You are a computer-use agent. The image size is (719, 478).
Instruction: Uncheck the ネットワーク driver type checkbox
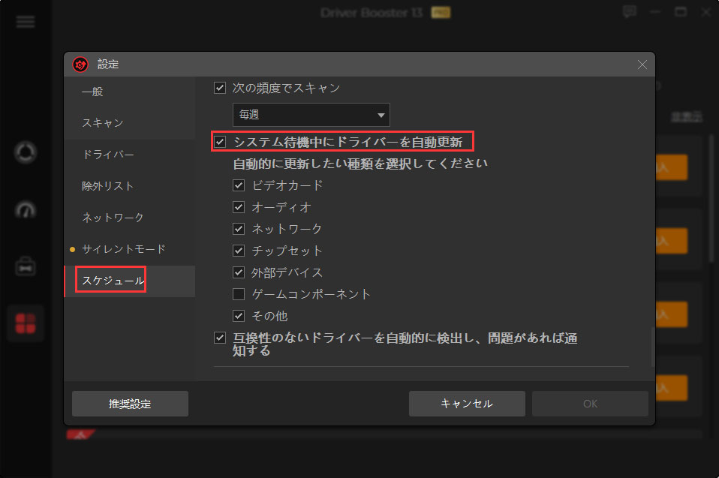239,229
